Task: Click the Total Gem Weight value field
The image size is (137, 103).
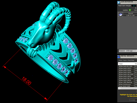Action: click(x=134, y=6)
